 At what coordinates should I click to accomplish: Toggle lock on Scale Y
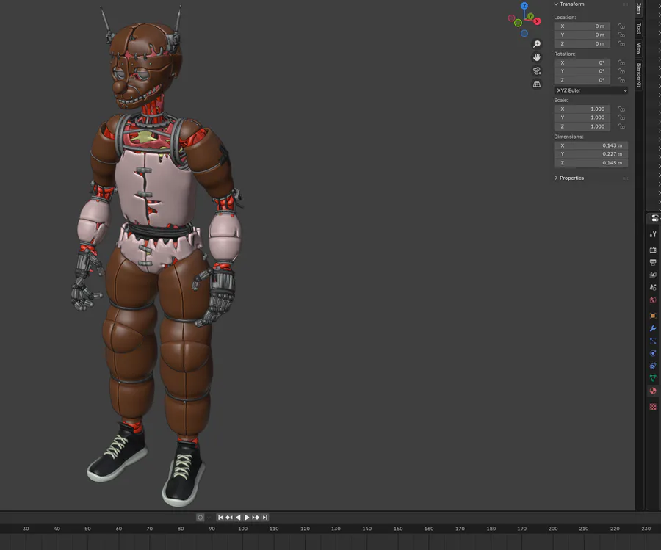[x=621, y=117]
